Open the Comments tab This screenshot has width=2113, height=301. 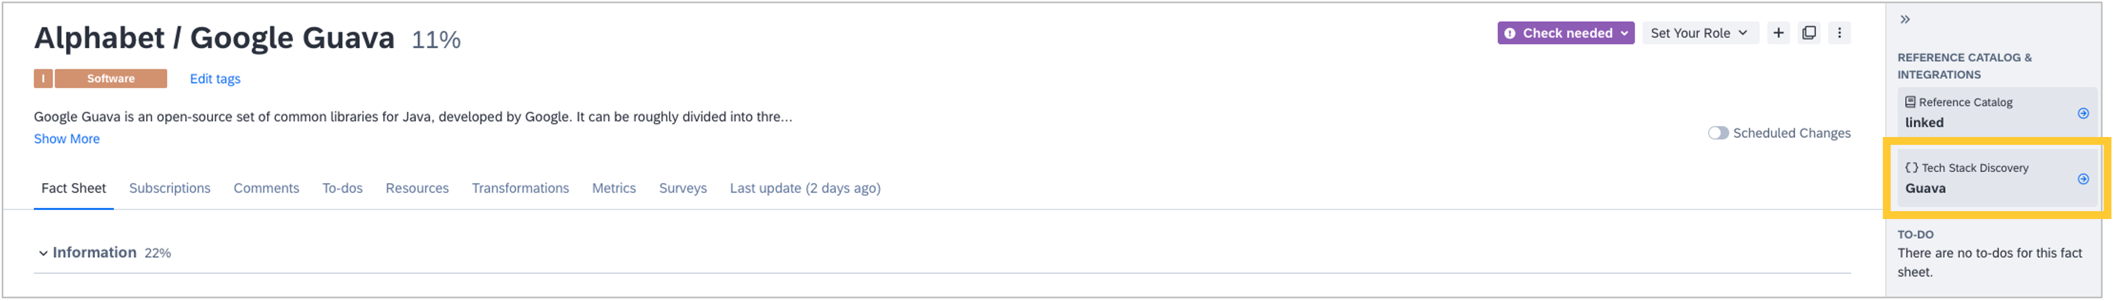tap(267, 188)
